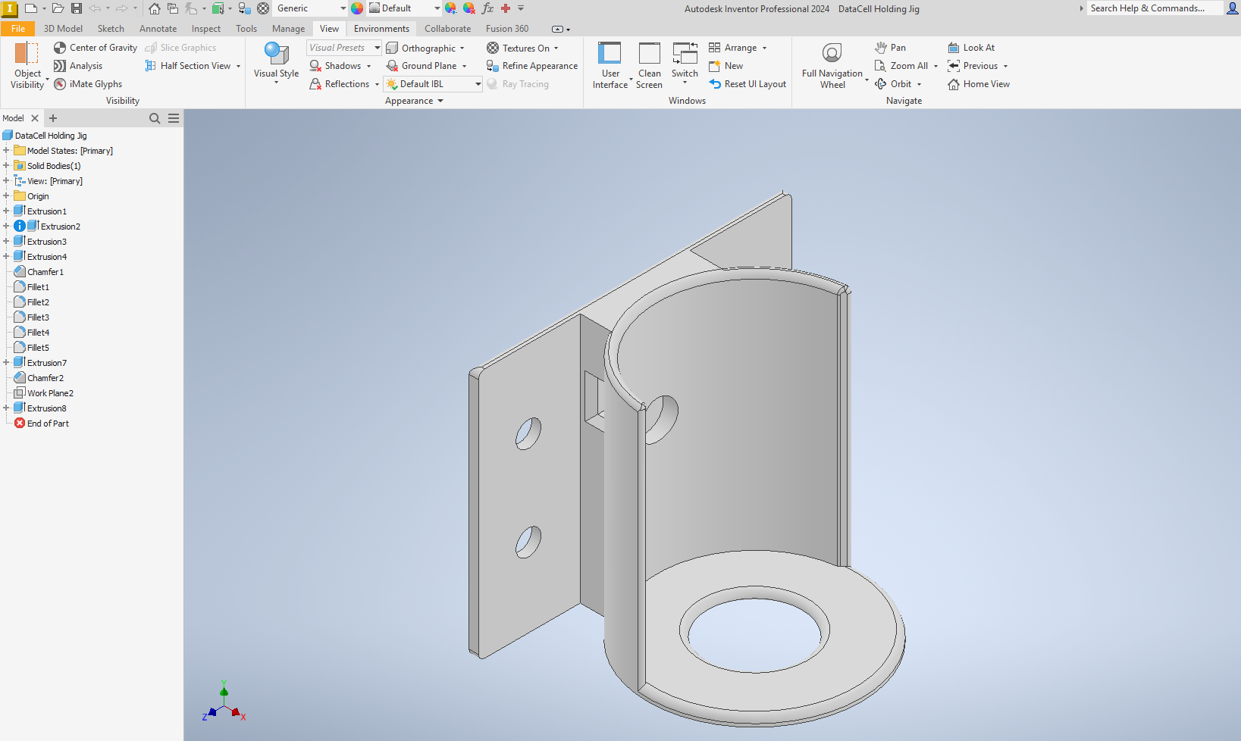
Task: Expand the Origin folder in the browser
Action: pos(6,195)
